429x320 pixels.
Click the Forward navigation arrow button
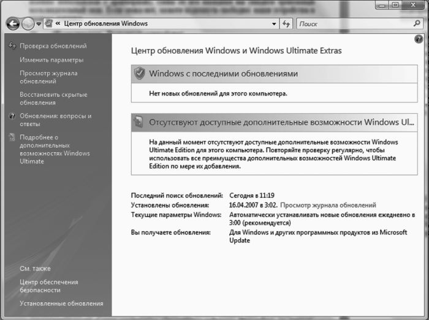click(28, 24)
